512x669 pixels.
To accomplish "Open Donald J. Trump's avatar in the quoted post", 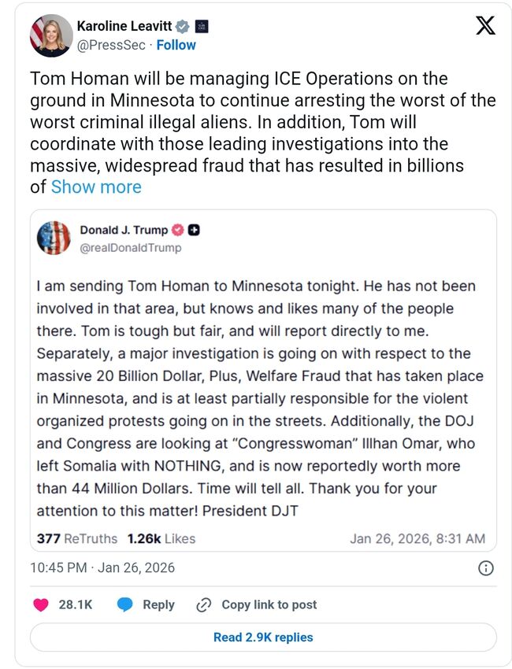I will click(x=54, y=238).
